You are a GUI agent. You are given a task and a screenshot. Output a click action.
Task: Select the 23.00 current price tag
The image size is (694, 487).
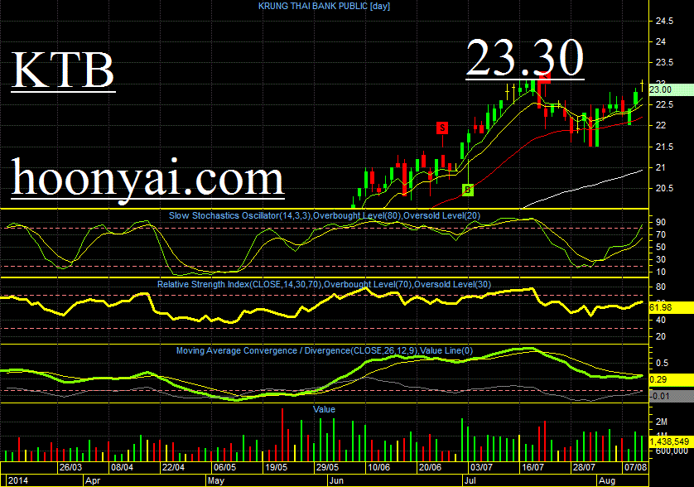(671, 89)
